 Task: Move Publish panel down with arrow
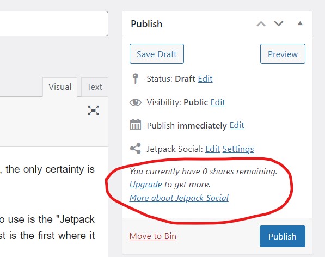279,23
